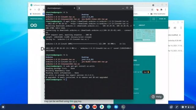This screenshot has width=196, height=110.
Task: Open Arduino IDE from the shelf
Action: coord(109,107)
